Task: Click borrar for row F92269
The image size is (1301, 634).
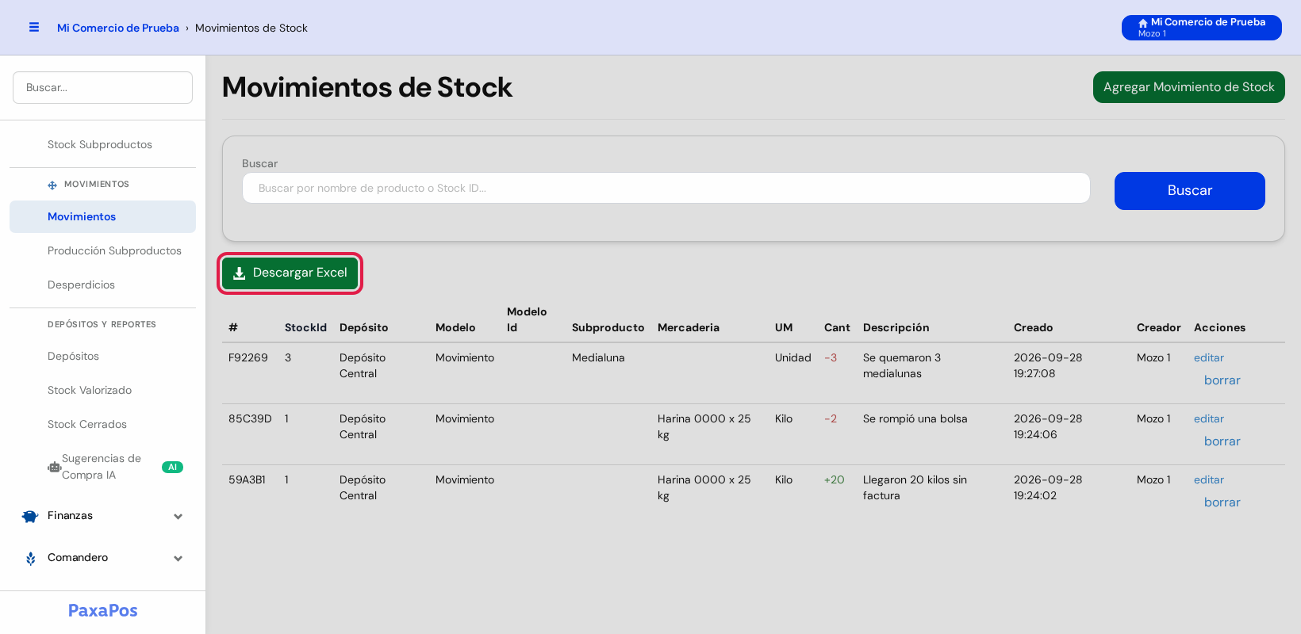Action: (1222, 380)
